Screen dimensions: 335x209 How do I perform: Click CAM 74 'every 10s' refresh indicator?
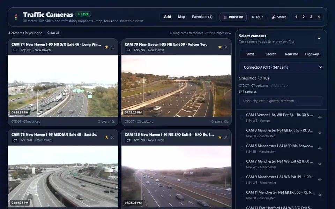pos(106,122)
